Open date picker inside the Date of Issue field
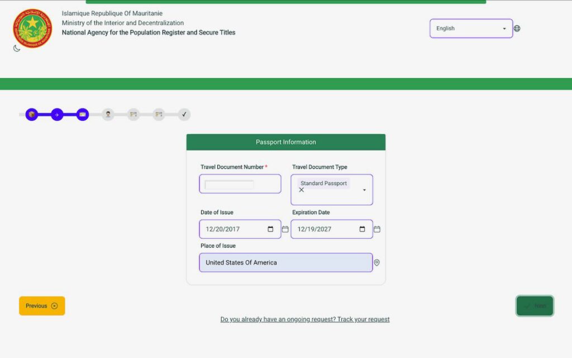The height and width of the screenshot is (358, 572). coord(270,229)
